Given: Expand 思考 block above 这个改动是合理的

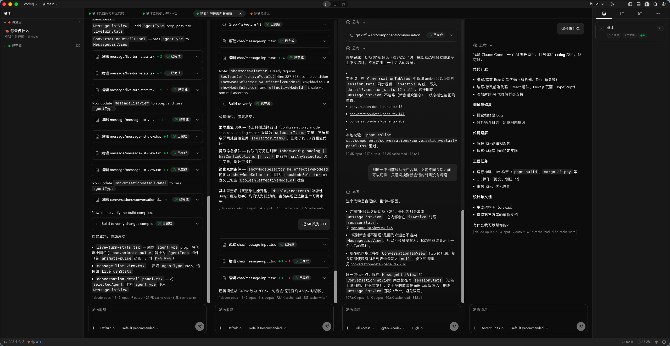Looking at the screenshot, I should (x=356, y=192).
